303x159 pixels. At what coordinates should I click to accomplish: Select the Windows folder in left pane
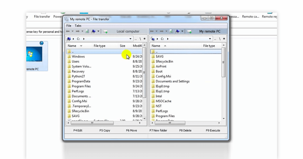(x=78, y=56)
